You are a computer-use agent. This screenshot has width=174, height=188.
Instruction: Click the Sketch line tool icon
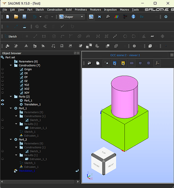point(35,36)
